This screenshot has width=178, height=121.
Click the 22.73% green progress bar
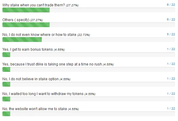[22, 40]
